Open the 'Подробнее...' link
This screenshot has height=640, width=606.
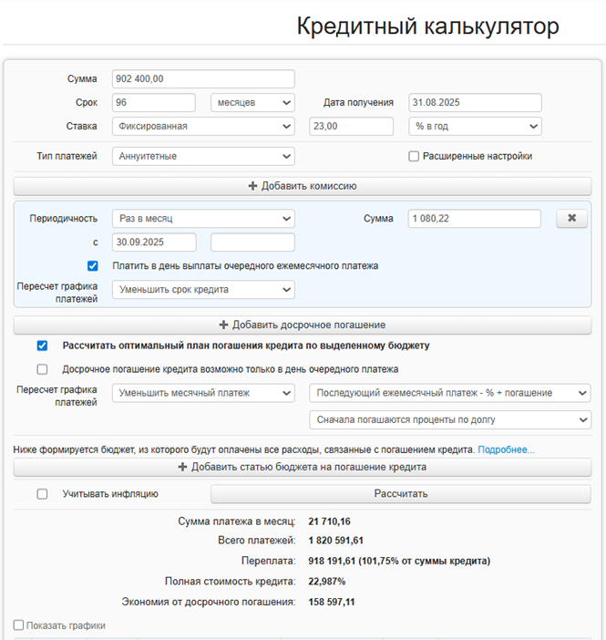click(506, 449)
